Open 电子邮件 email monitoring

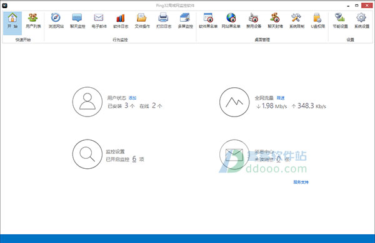point(99,21)
